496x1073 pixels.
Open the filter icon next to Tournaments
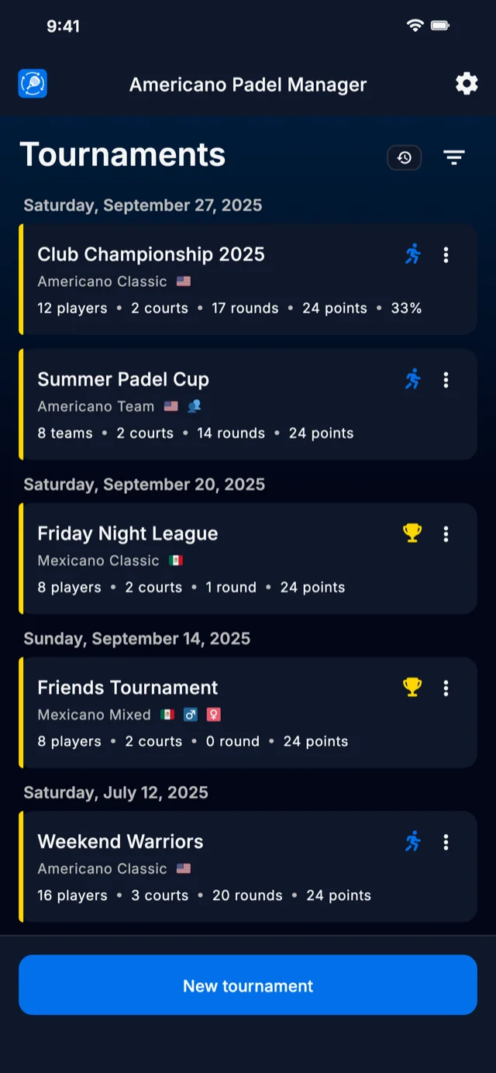point(453,157)
